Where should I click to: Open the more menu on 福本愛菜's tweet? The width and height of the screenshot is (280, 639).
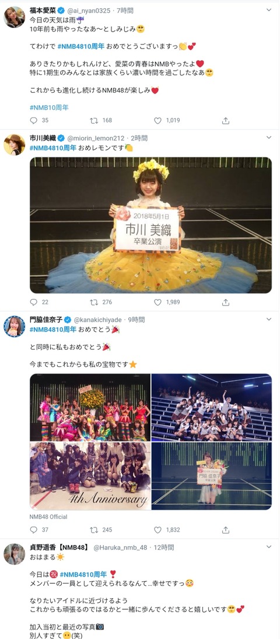(268, 10)
